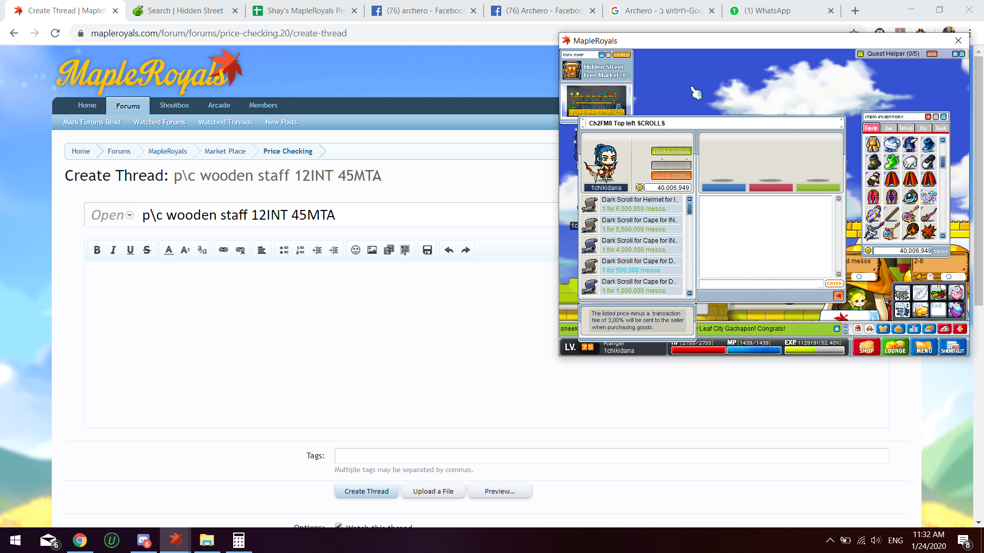This screenshot has height=553, width=984.
Task: Apply strikethrough formatting in the editor
Action: pos(147,250)
